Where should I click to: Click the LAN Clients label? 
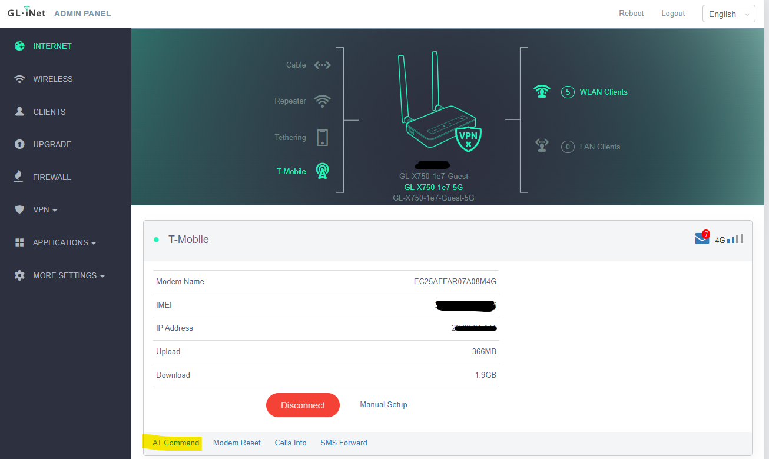[x=600, y=147]
